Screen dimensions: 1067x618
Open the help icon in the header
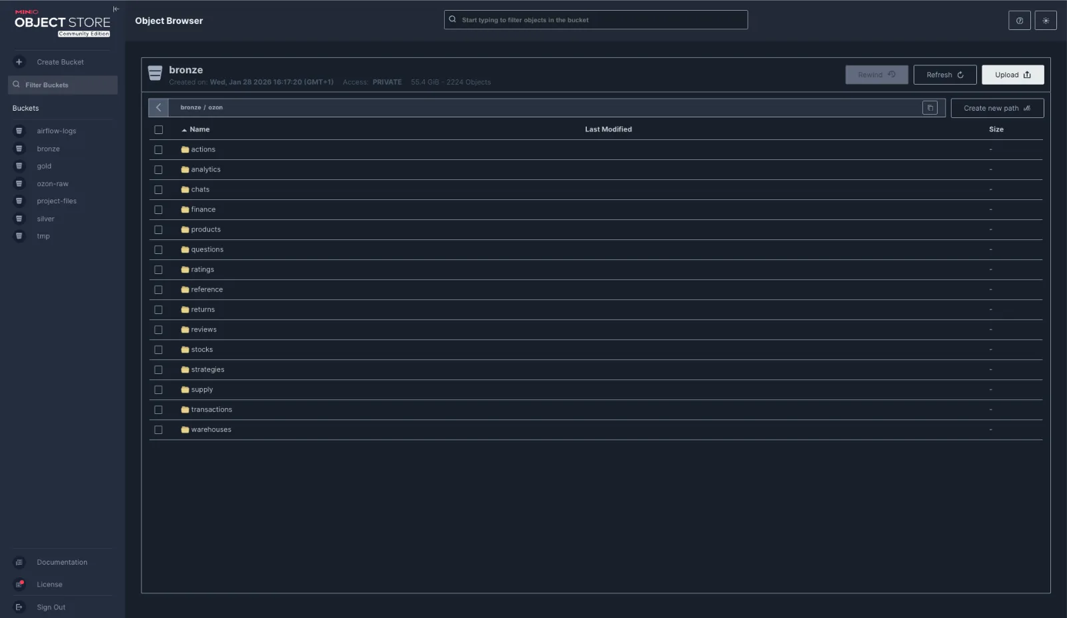[x=1019, y=21]
